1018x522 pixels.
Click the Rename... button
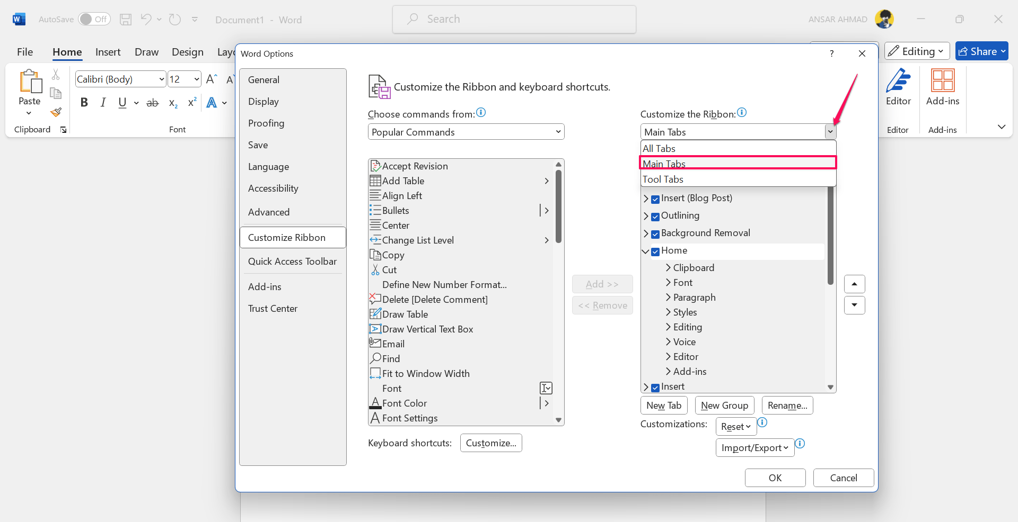[787, 406]
